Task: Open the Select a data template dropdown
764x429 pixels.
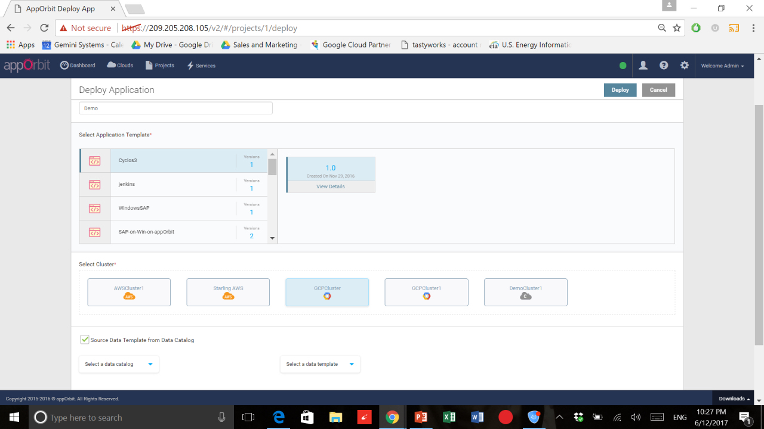Action: 320,364
